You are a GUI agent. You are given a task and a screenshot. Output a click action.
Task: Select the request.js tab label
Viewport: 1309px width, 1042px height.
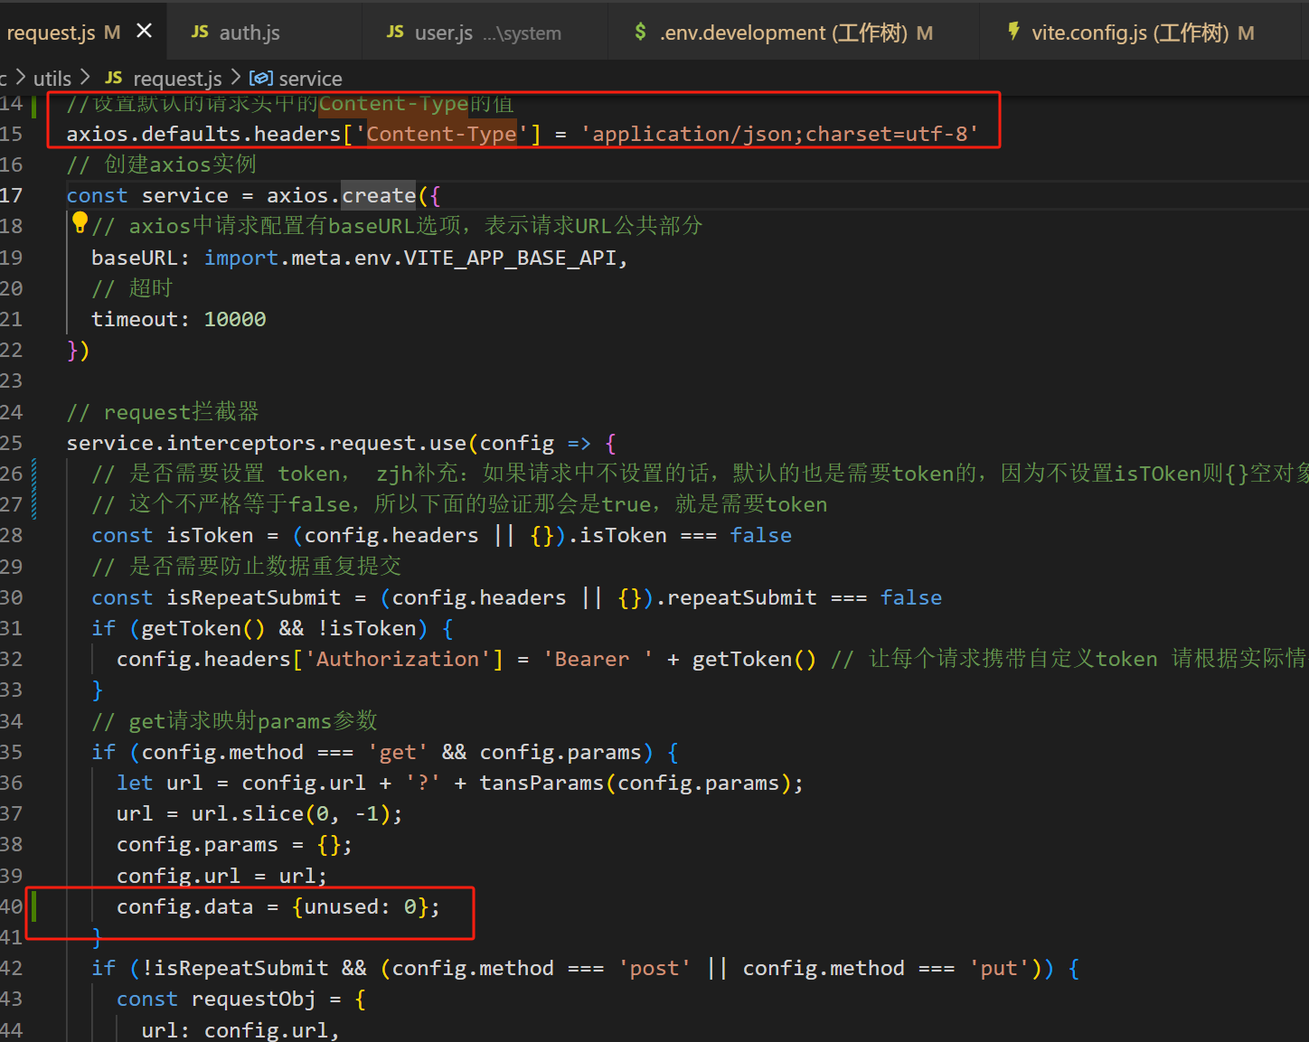(51, 33)
